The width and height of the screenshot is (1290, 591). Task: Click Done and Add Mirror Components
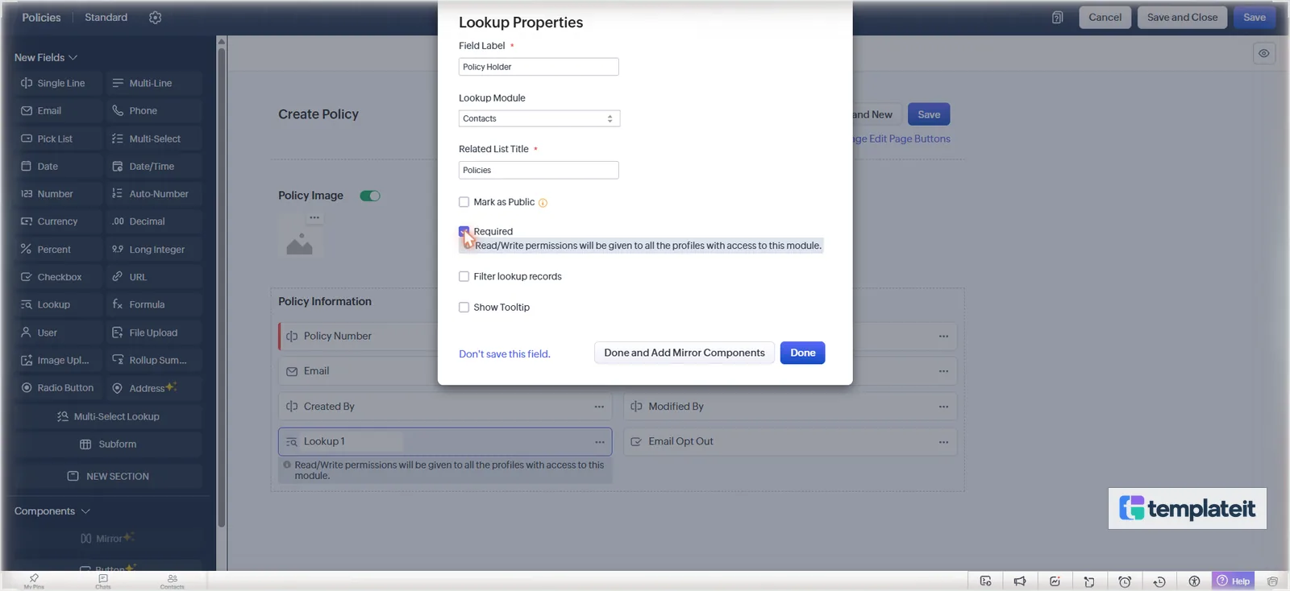click(685, 353)
